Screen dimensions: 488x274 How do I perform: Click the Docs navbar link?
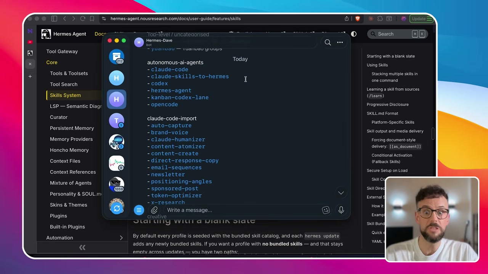tap(100, 34)
